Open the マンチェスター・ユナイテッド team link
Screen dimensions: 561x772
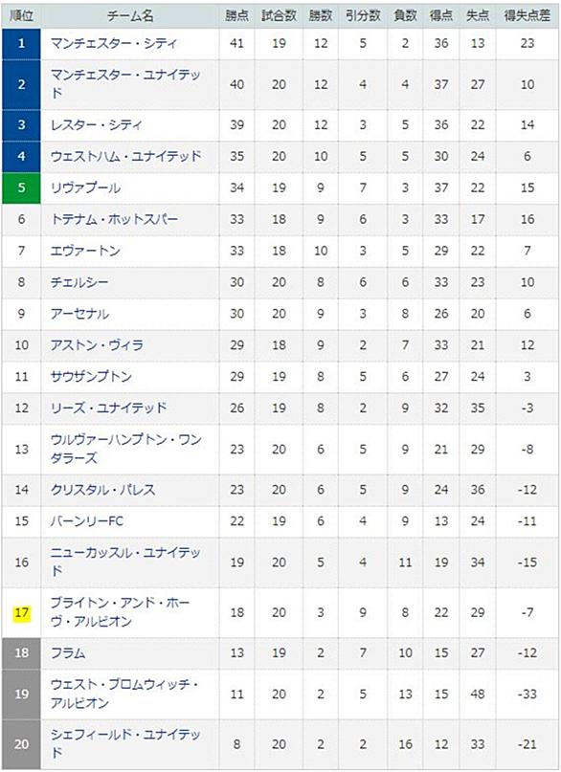[x=125, y=83]
